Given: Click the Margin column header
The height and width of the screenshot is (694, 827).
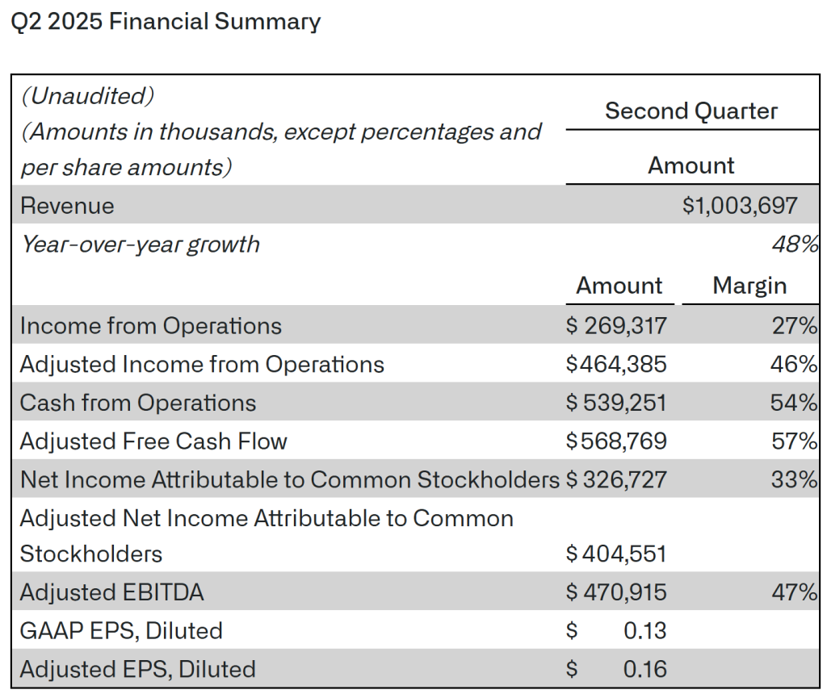Looking at the screenshot, I should coord(749,286).
